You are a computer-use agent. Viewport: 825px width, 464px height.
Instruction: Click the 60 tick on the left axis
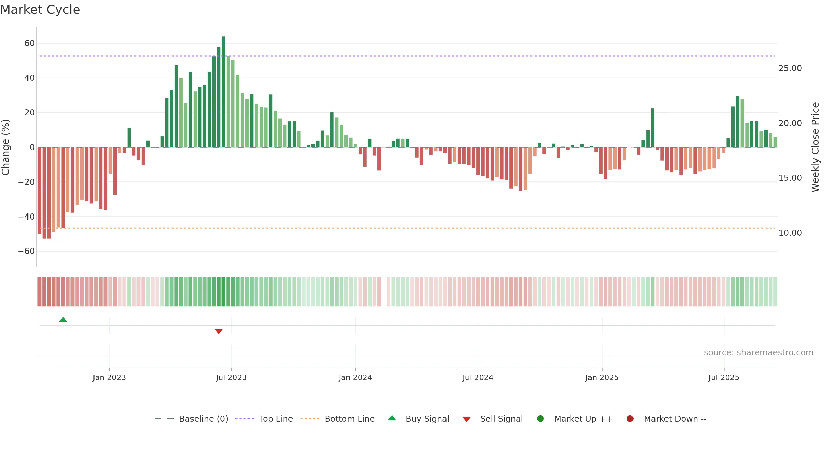tap(30, 43)
